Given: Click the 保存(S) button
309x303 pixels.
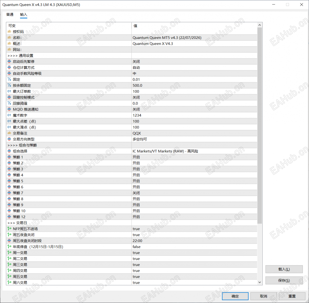Looking at the screenshot, I should click(284, 280).
